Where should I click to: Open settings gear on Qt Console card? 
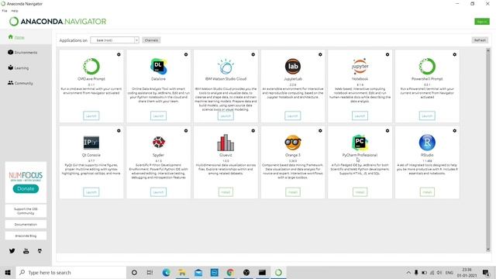point(119,131)
